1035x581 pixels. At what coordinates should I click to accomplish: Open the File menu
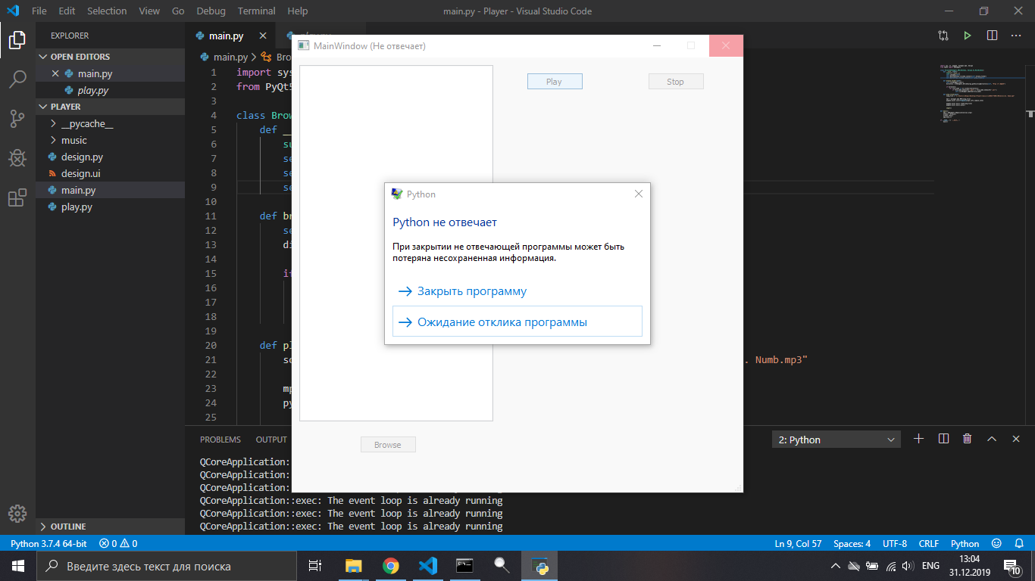pos(39,11)
